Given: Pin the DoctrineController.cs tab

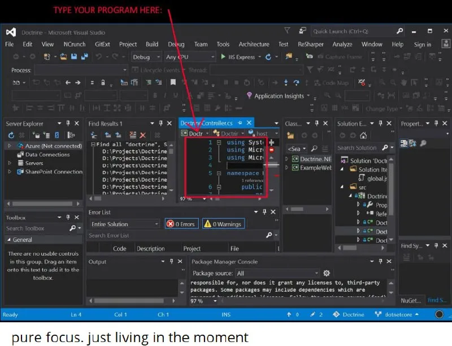Looking at the screenshot, I should pyautogui.click(x=240, y=123).
